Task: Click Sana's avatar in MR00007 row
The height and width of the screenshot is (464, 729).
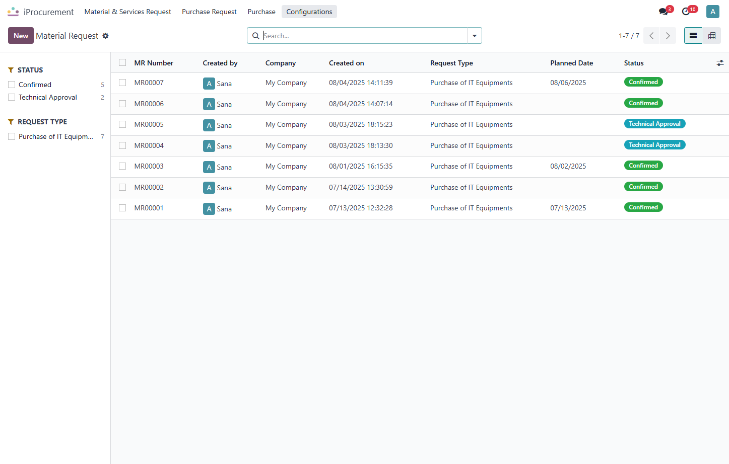Action: point(209,84)
